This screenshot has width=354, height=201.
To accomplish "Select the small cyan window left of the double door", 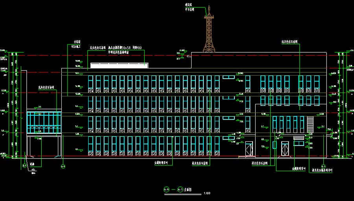I will coord(275,145).
